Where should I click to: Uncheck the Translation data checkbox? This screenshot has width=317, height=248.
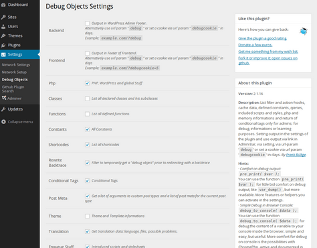(x=87, y=231)
